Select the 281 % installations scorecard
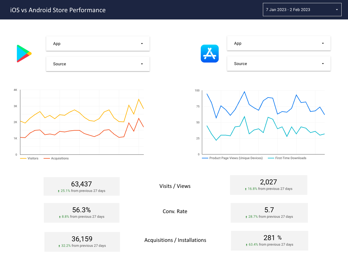This screenshot has width=348, height=268. click(x=270, y=240)
